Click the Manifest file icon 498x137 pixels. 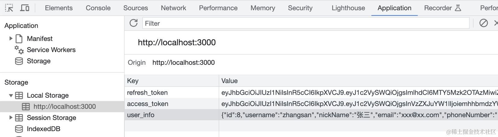[19, 39]
